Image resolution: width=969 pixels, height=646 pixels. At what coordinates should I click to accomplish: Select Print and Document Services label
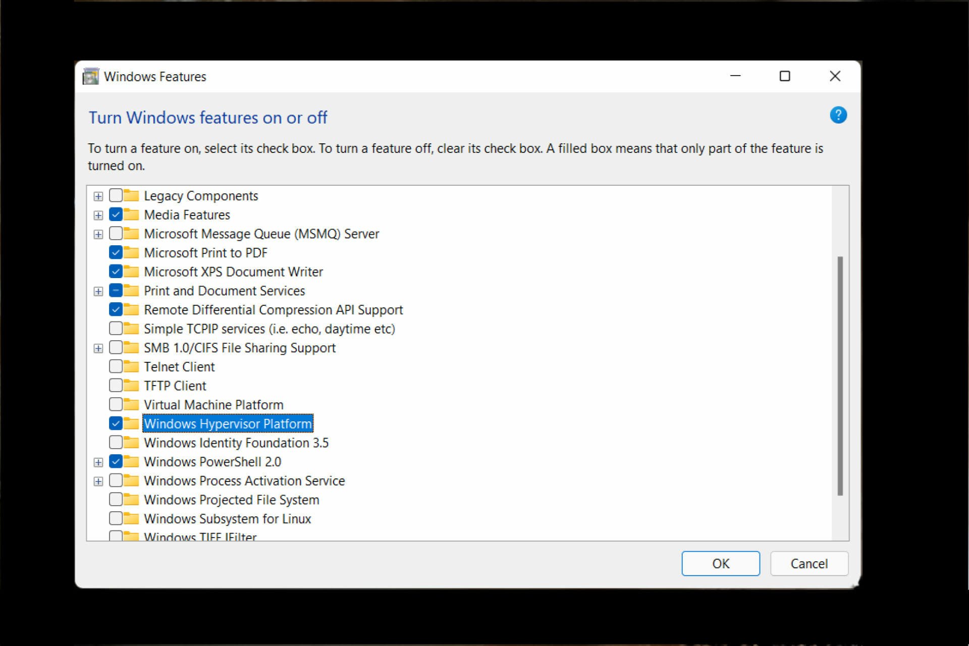225,290
